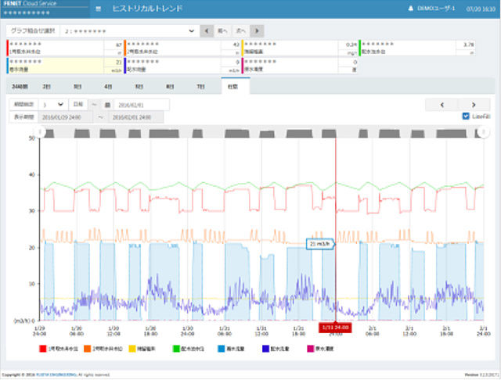Go to previous period with left chevron
The image size is (501, 380).
(442, 105)
